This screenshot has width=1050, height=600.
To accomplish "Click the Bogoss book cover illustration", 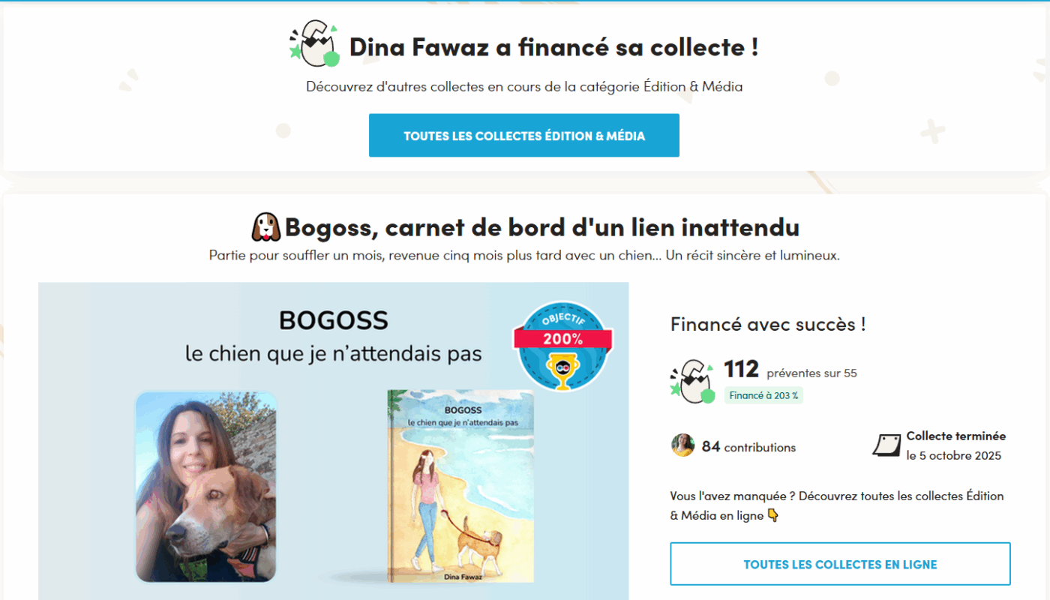I will 460,486.
